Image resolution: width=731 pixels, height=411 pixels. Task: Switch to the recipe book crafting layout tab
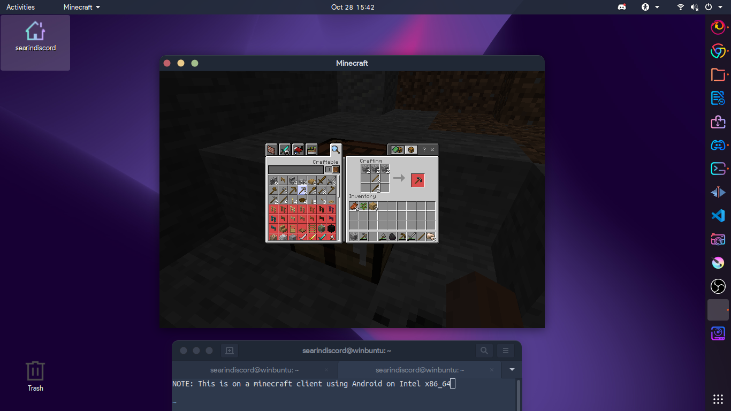click(x=397, y=149)
